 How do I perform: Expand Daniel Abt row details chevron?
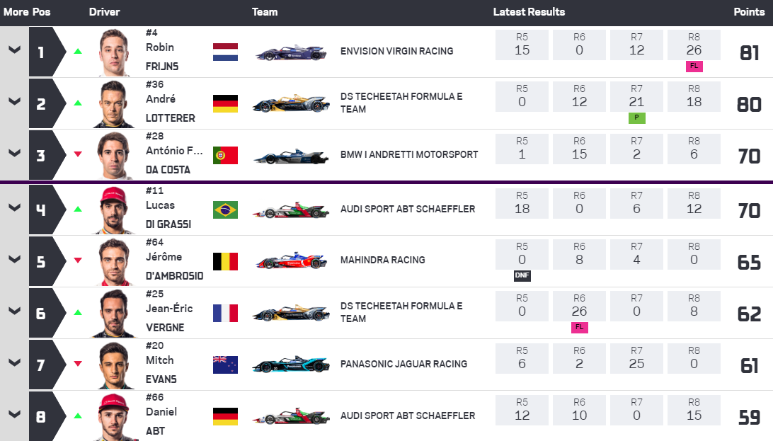[x=14, y=416]
